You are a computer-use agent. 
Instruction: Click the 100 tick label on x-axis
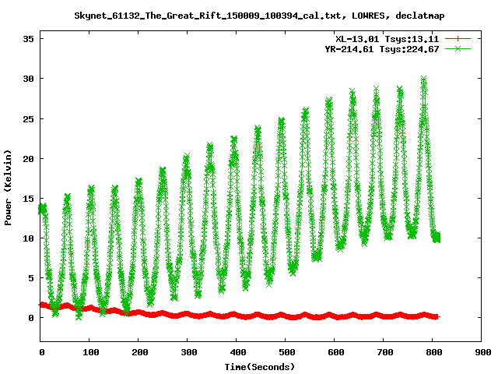point(90,353)
